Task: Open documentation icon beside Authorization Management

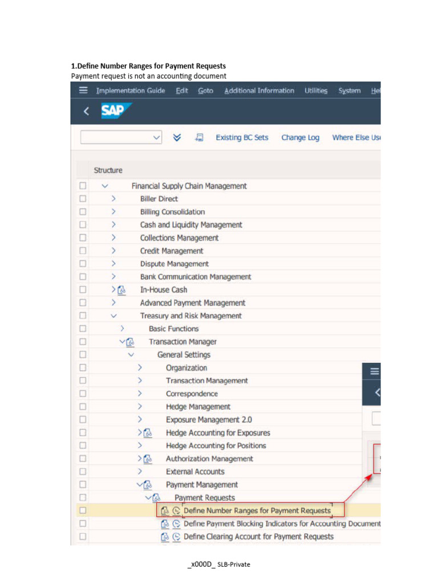Action: coord(148,459)
